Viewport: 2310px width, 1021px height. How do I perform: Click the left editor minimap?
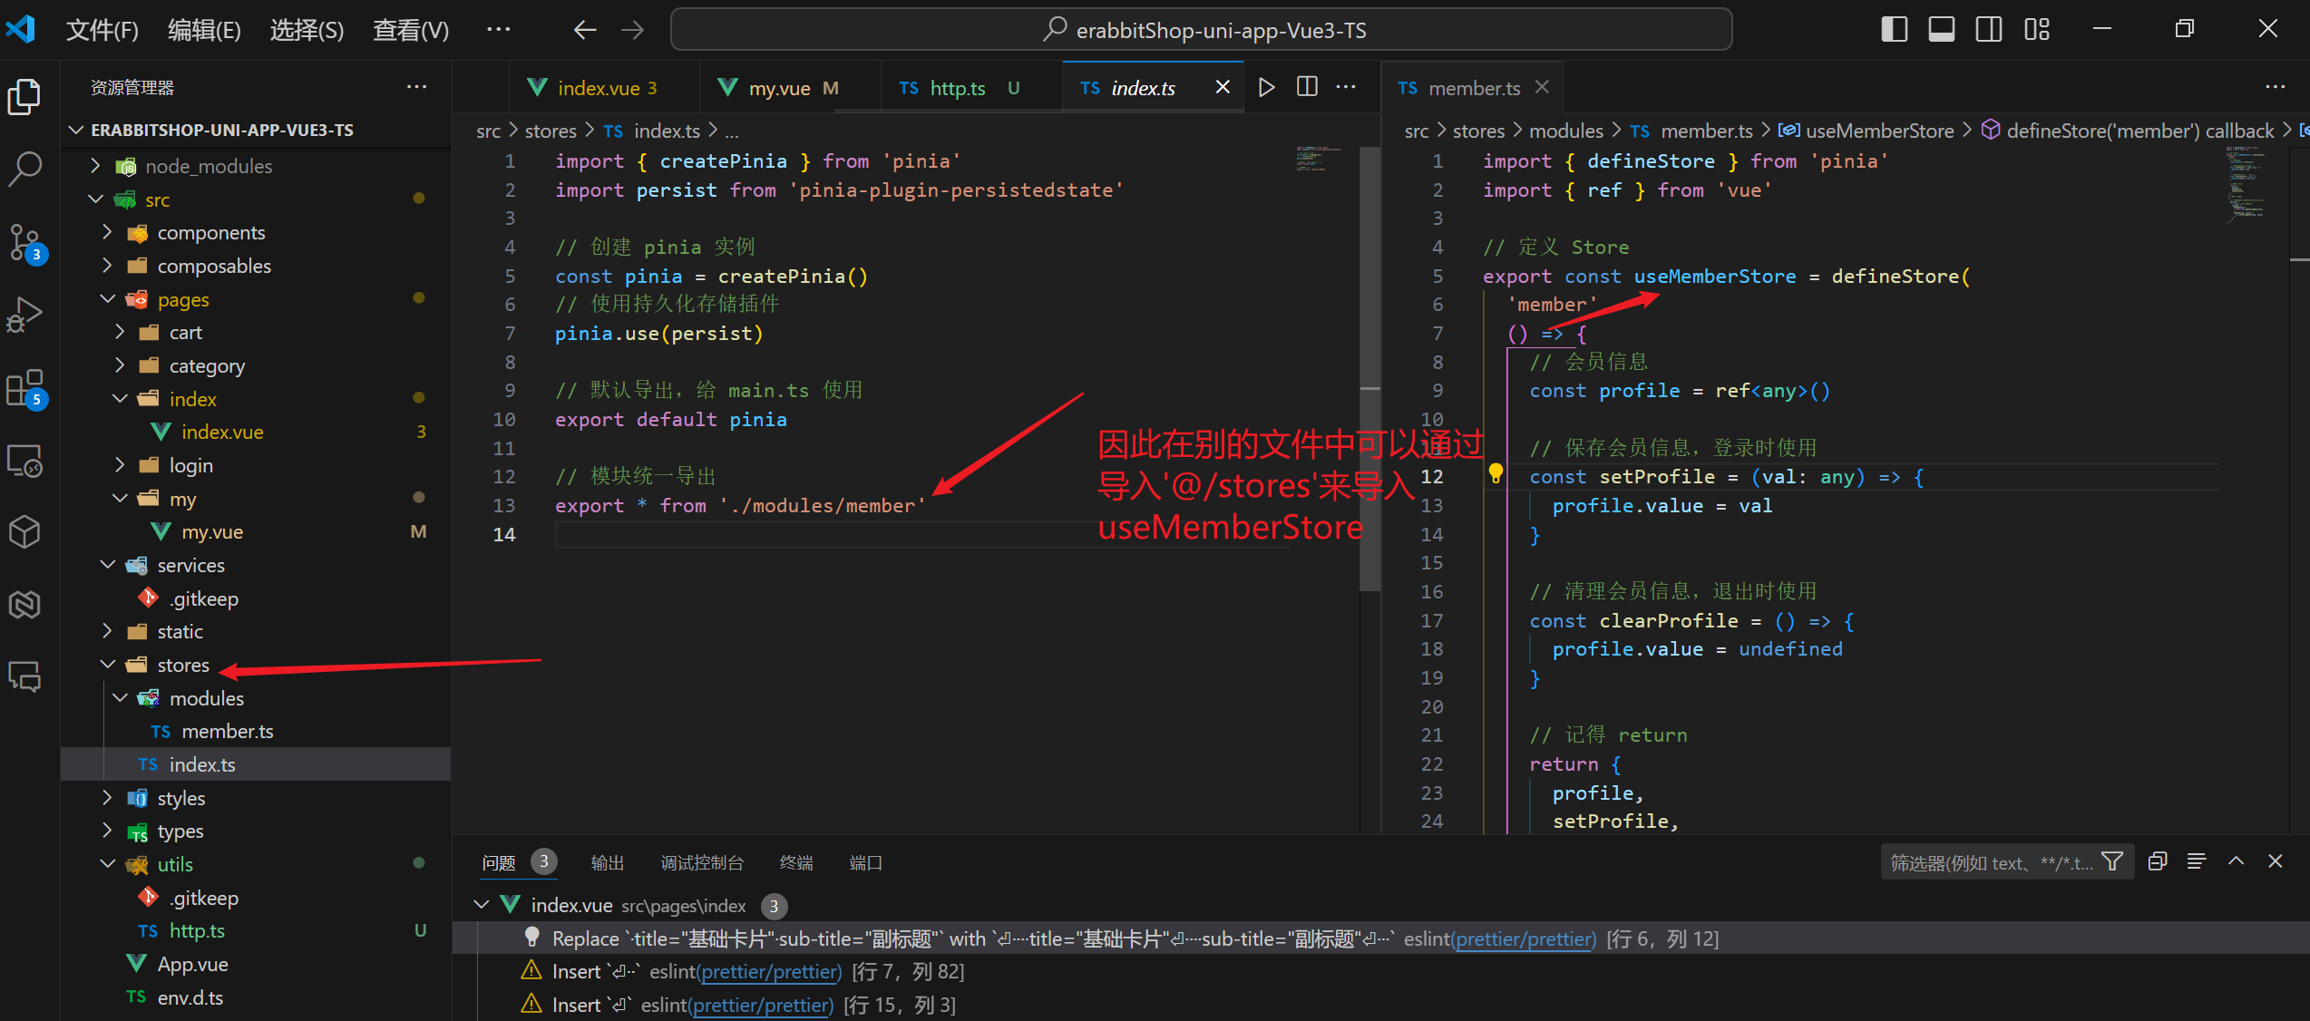click(x=1317, y=159)
